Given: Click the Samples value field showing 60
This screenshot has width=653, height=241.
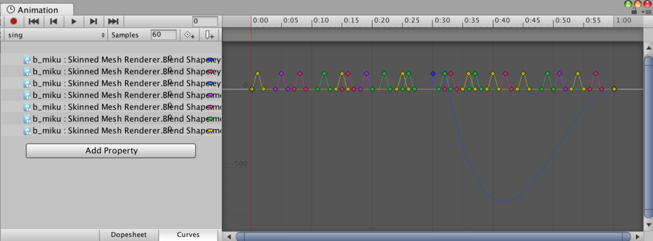Looking at the screenshot, I should point(164,34).
